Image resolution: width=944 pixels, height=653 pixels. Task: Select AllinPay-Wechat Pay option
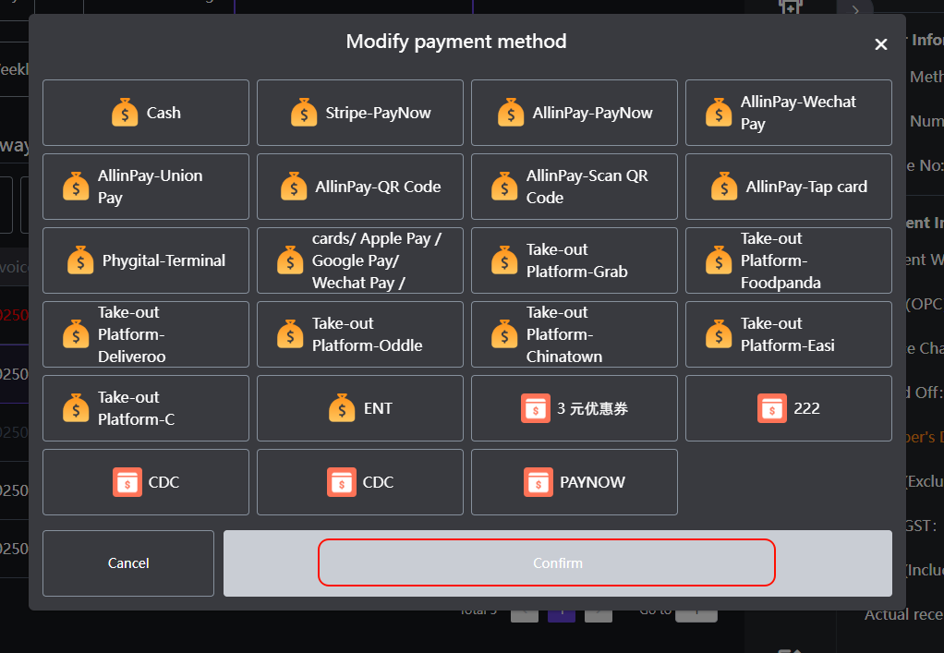[788, 113]
